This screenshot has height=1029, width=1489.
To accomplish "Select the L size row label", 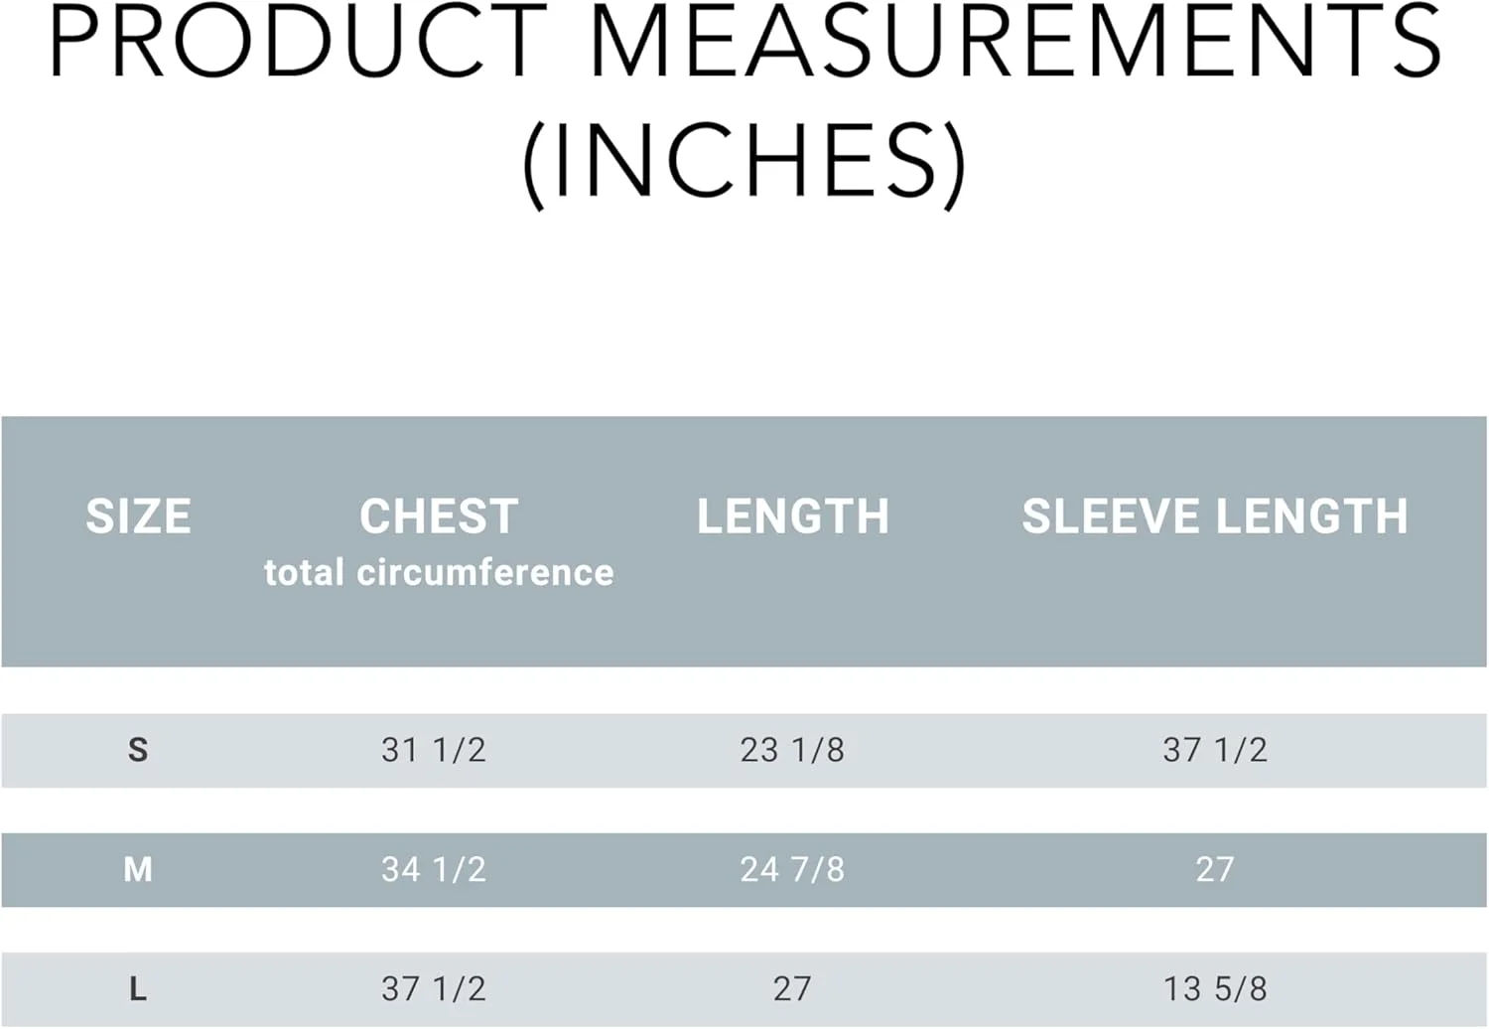I will point(138,989).
